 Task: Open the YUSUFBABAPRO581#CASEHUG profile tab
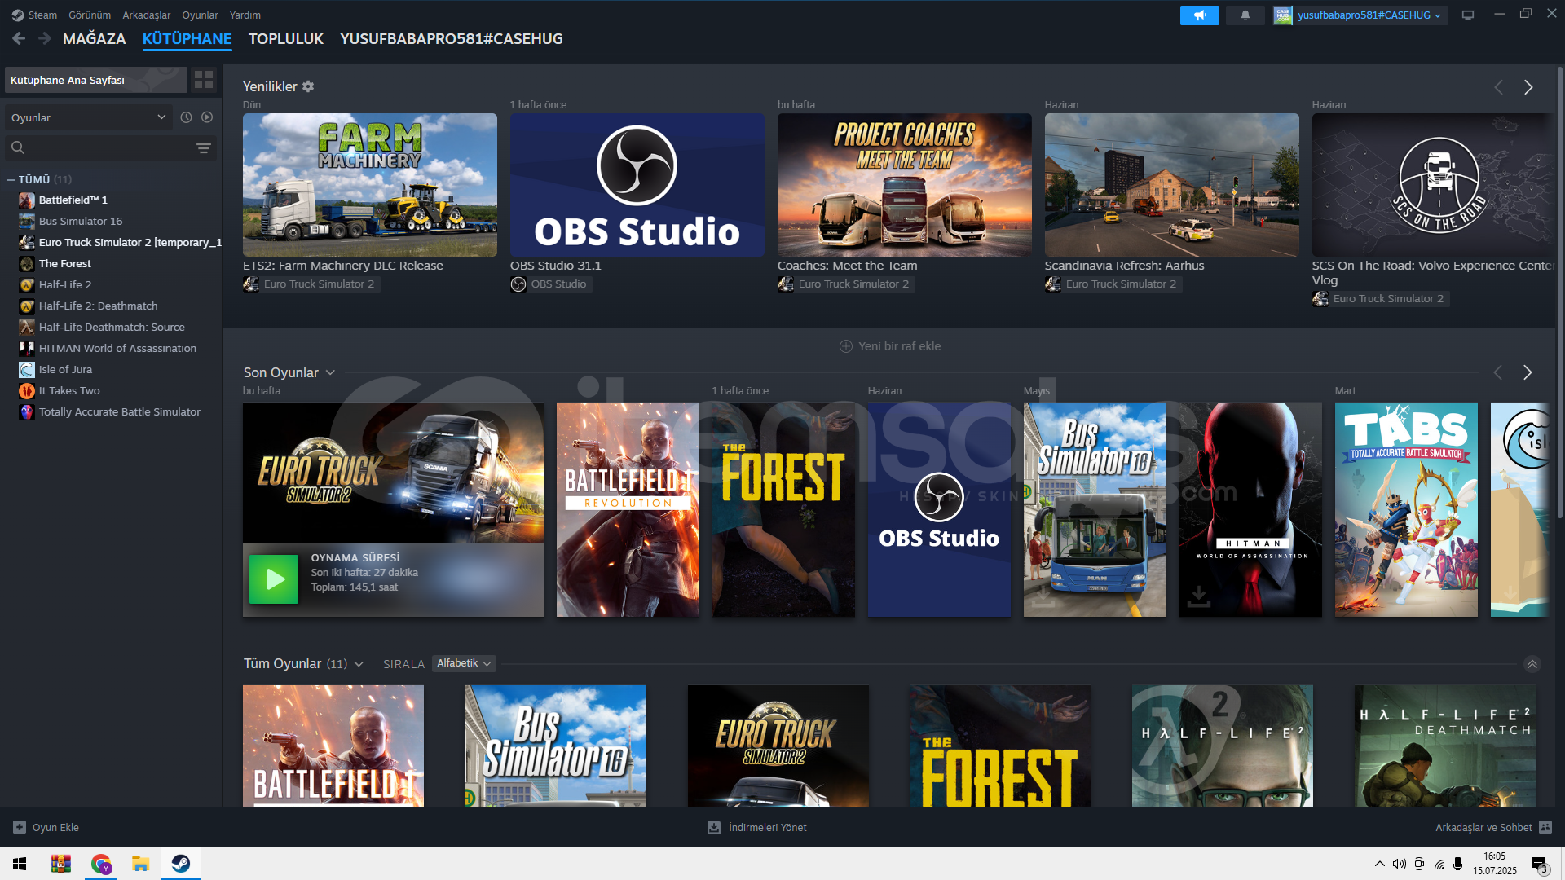452,38
